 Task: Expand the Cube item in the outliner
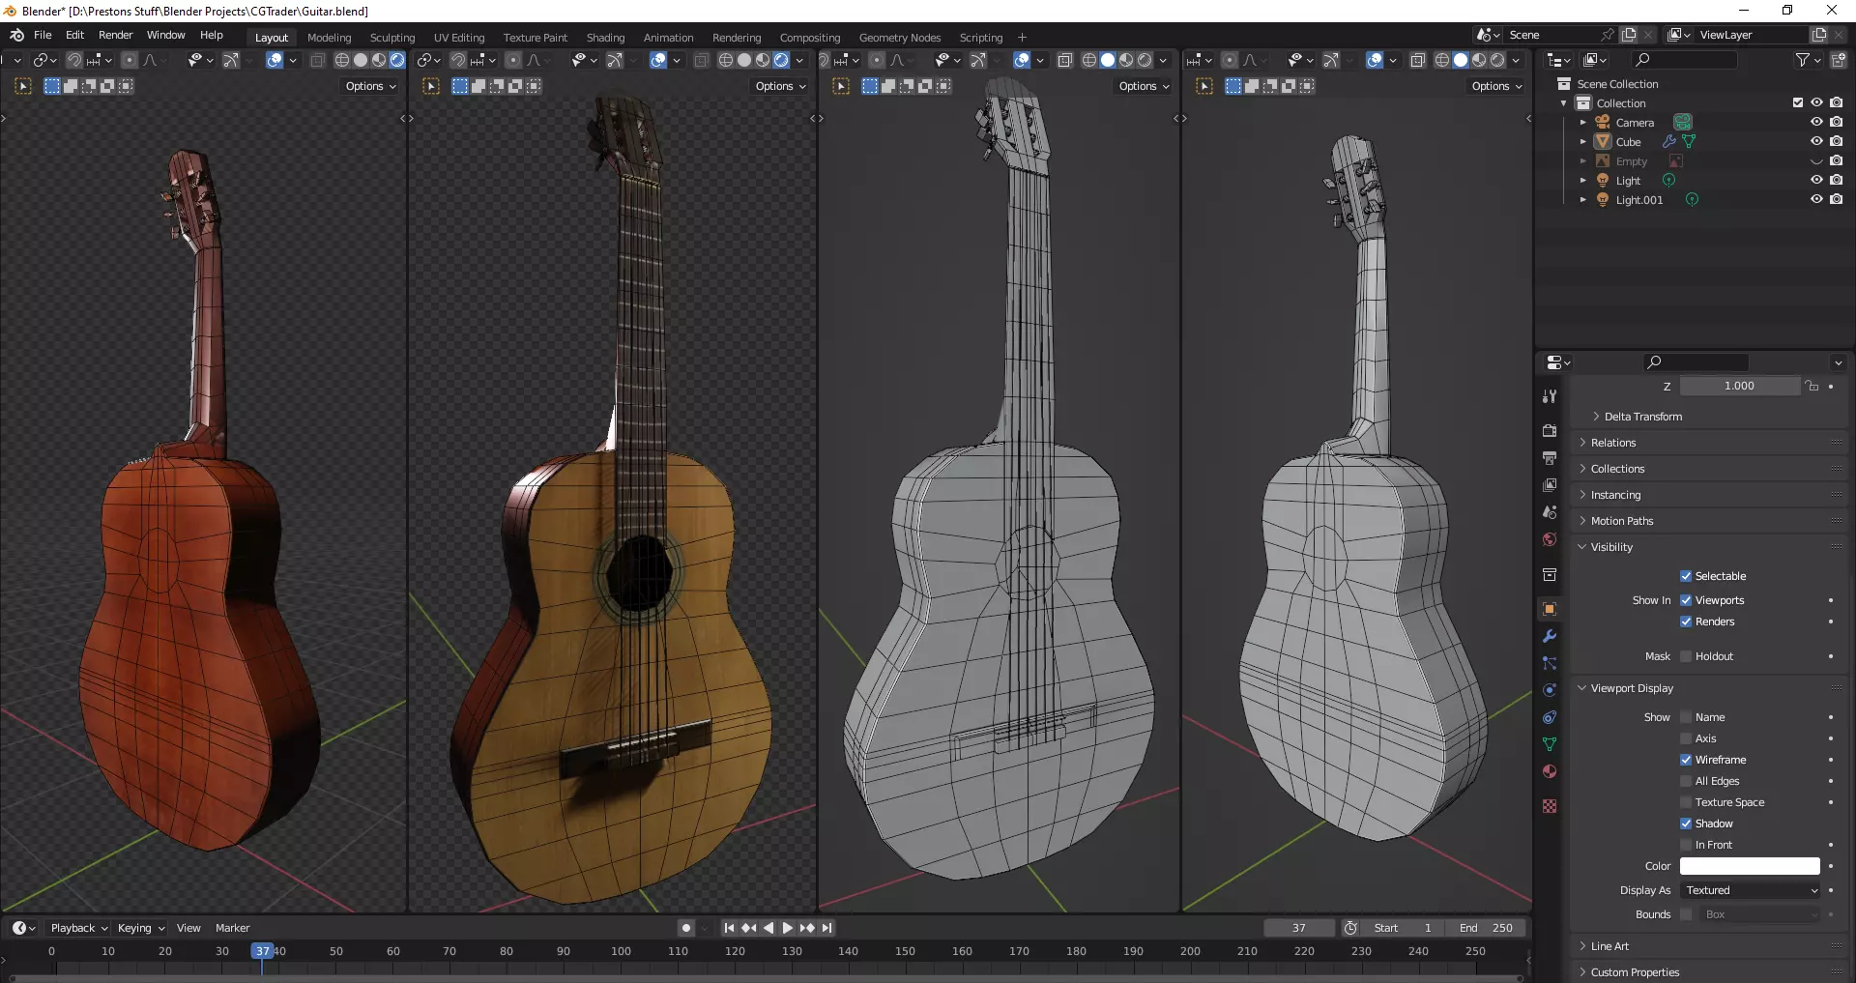click(x=1583, y=141)
